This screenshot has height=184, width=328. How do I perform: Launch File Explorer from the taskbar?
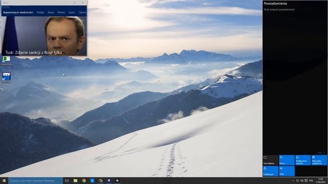(75, 180)
